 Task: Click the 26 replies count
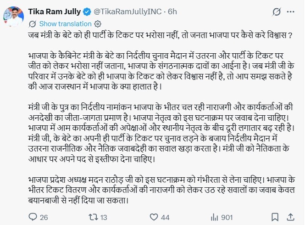click(44, 217)
